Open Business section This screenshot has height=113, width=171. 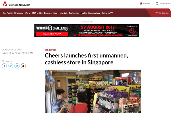coord(48,13)
